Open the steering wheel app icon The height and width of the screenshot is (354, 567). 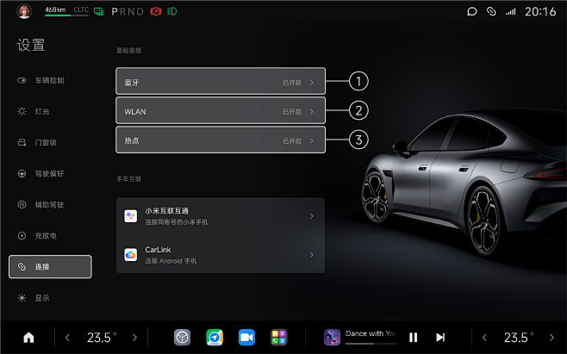pyautogui.click(x=183, y=338)
